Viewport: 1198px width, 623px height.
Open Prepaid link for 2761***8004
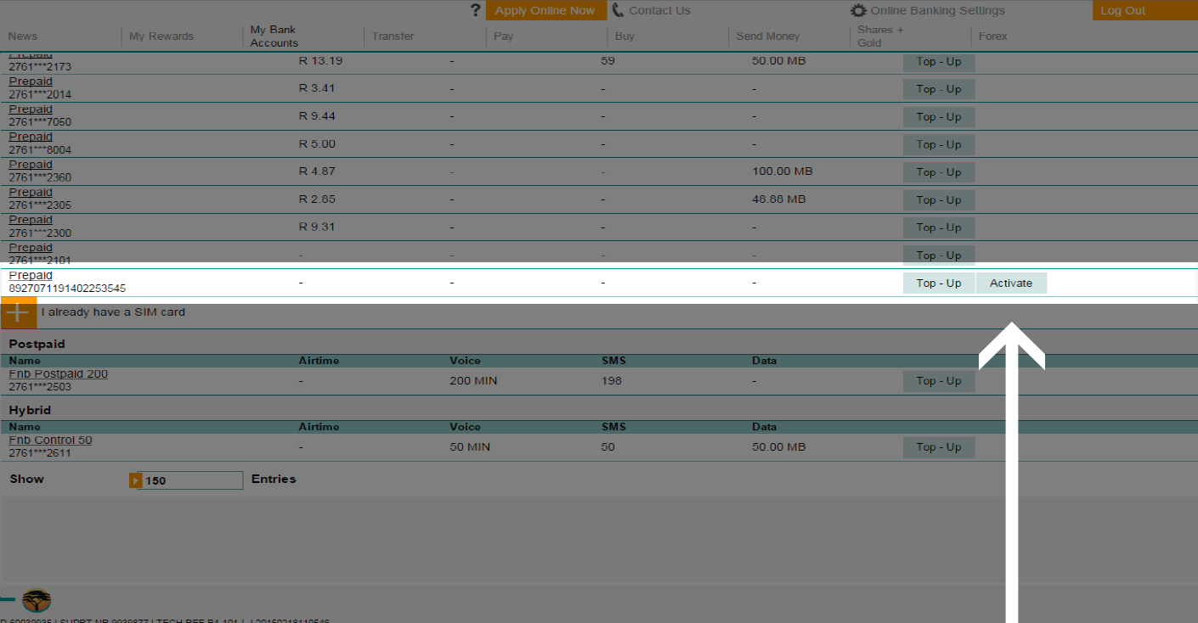31,137
